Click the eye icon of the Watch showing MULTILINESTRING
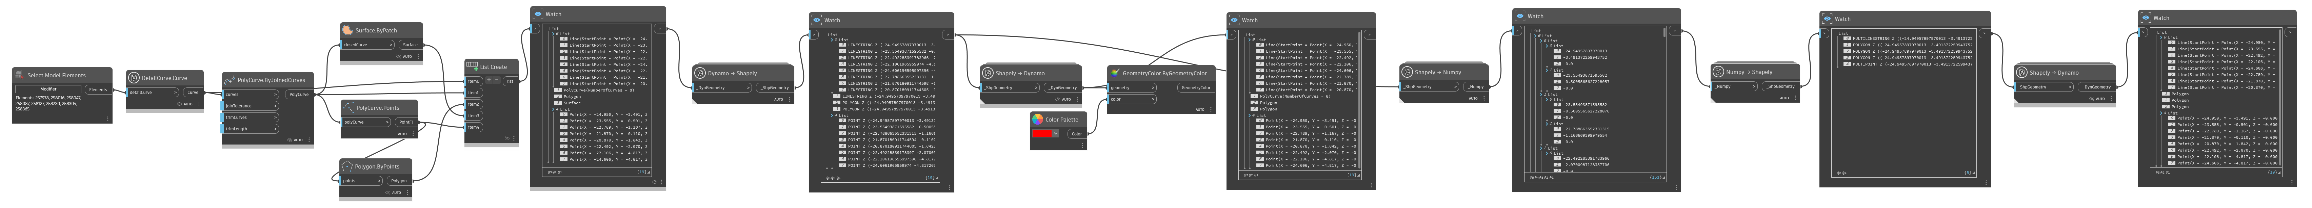The width and height of the screenshot is (2312, 208). tap(1827, 19)
